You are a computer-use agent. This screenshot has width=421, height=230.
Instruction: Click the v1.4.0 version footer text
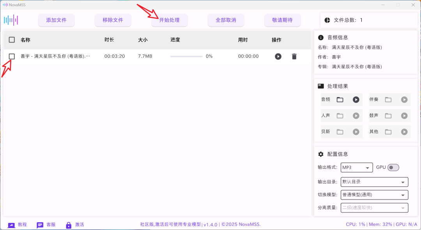(x=211, y=225)
